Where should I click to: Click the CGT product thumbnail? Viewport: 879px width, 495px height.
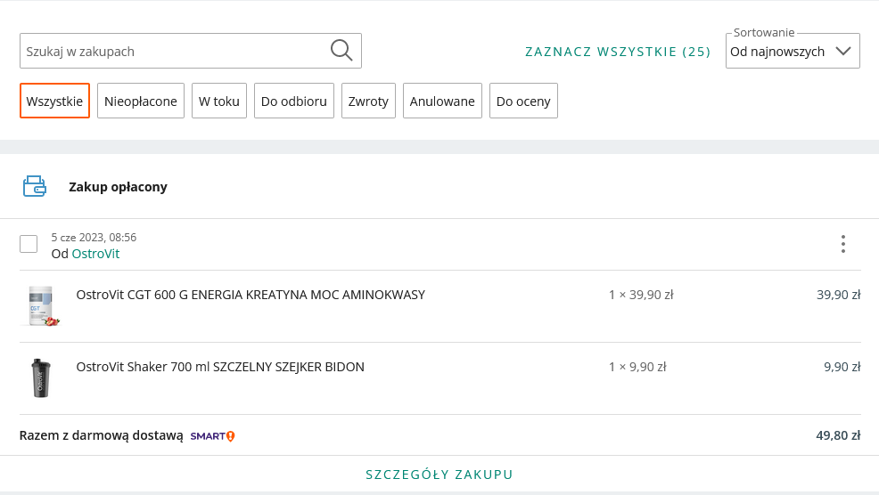point(42,305)
